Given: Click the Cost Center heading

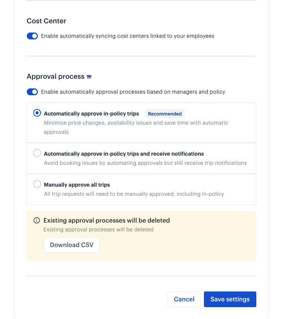Looking at the screenshot, I should (x=46, y=21).
